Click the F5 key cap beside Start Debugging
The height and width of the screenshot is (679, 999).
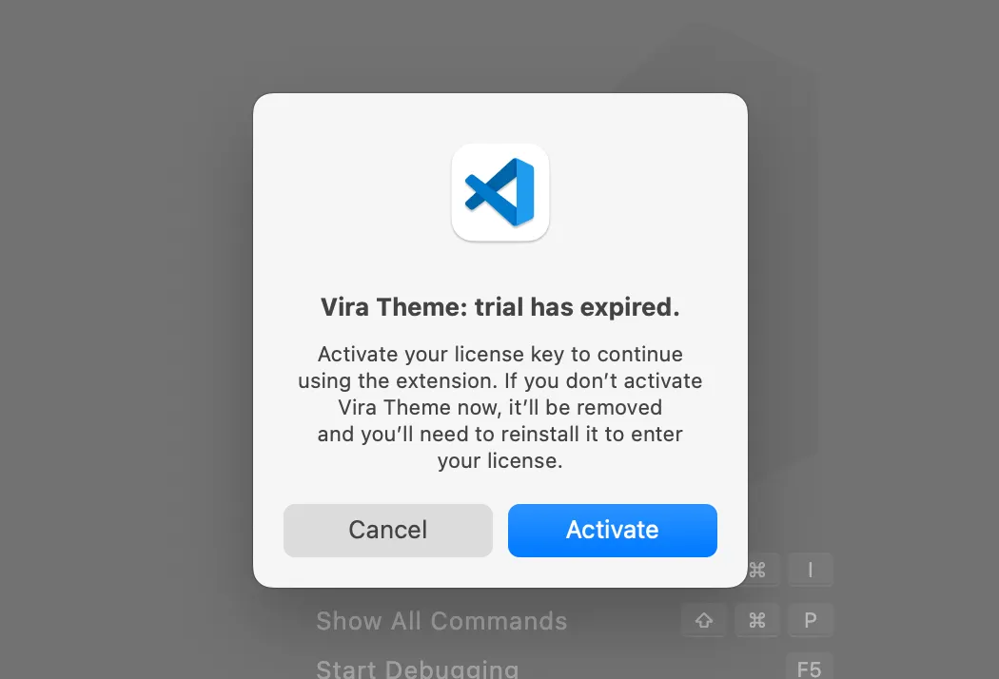(809, 669)
